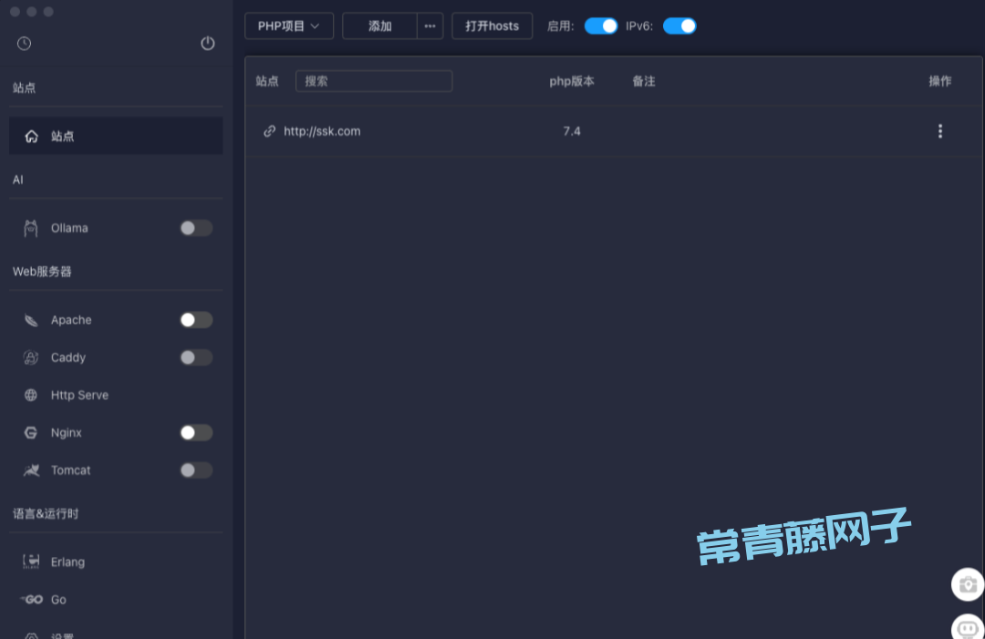Enable the 启用 toggle
This screenshot has width=985, height=639.
601,26
